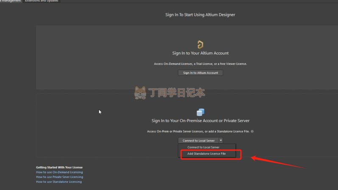Viewport: 338px width, 190px height.
Task: Click 'Getting Started With Your License' text
Action: (x=59, y=168)
